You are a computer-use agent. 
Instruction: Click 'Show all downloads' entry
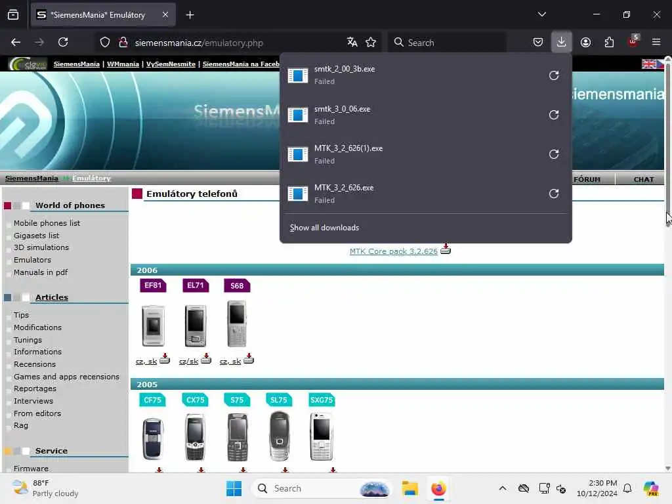[324, 228]
